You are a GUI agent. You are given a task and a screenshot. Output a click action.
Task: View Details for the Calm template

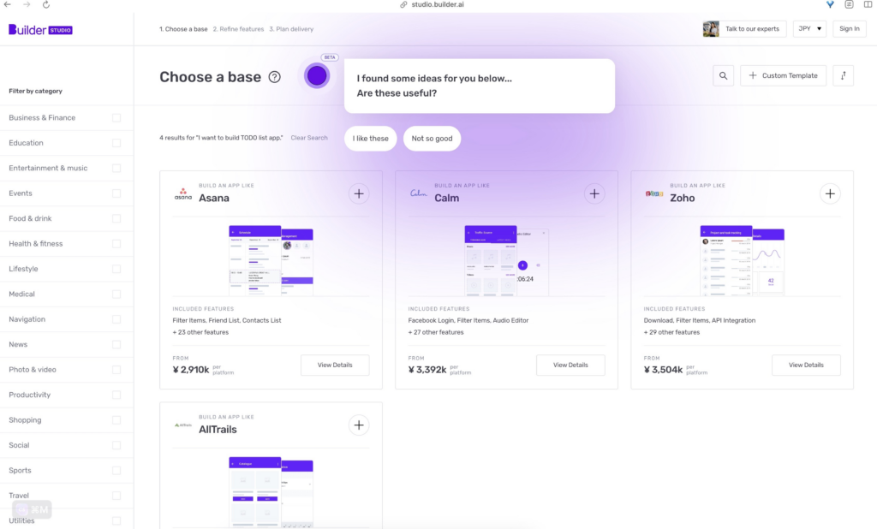[x=570, y=366]
